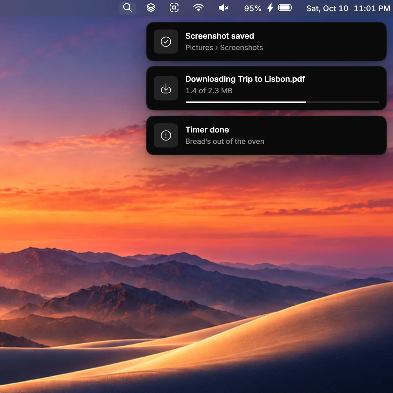This screenshot has width=393, height=393.
Task: Click the alert icon on Timer done
Action: pyautogui.click(x=166, y=135)
